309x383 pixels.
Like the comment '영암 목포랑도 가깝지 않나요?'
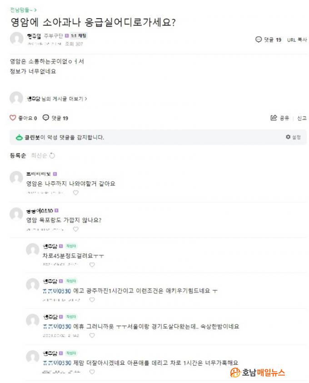(76, 229)
